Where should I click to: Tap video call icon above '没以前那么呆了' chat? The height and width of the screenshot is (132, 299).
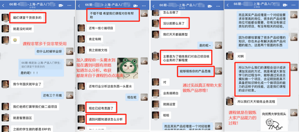tap(210, 6)
